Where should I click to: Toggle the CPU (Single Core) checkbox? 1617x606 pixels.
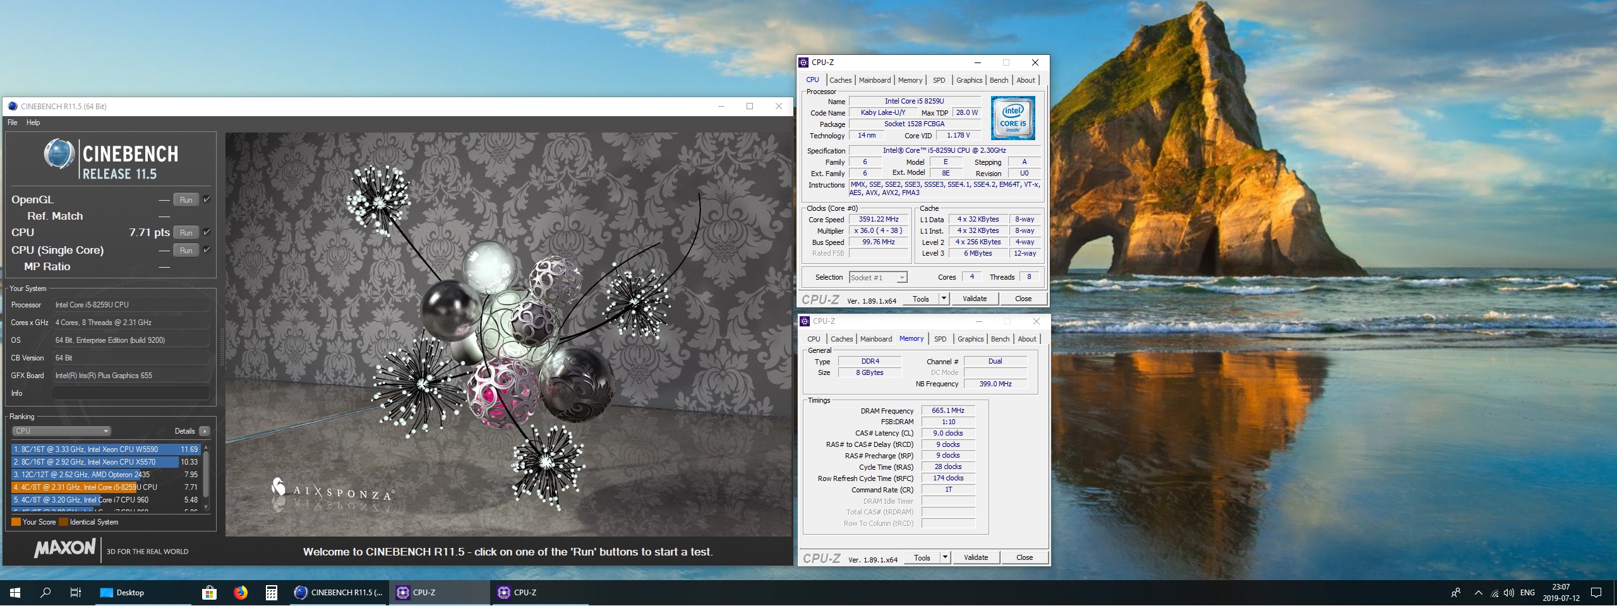pyautogui.click(x=207, y=250)
